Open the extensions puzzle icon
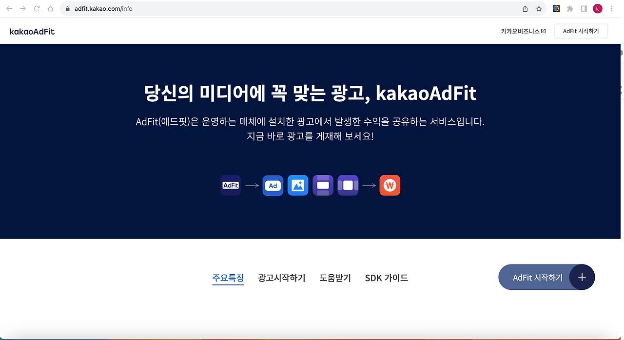 pos(570,9)
